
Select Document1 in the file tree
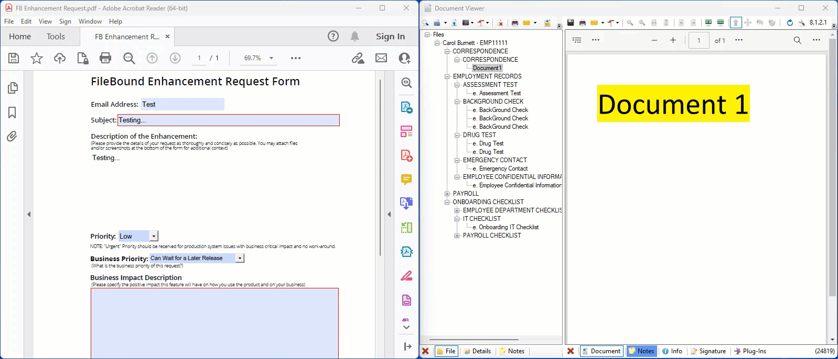[x=487, y=68]
